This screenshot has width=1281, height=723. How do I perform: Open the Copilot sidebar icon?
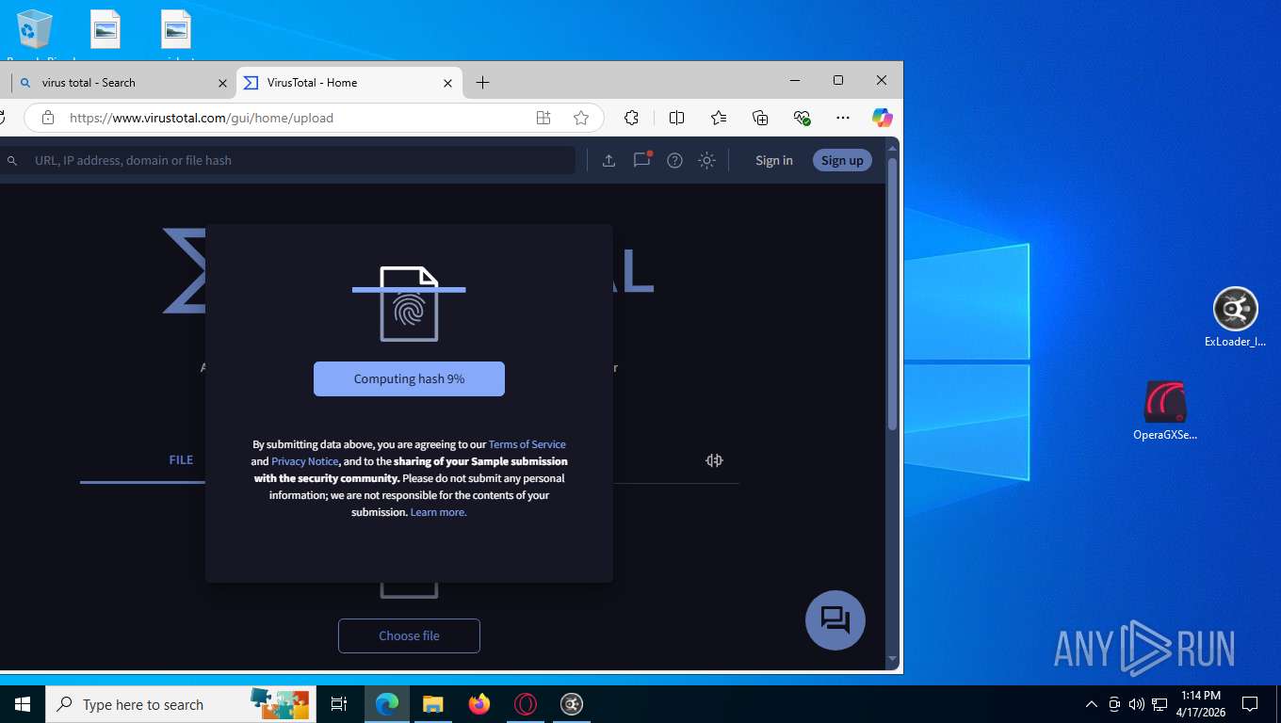882,118
